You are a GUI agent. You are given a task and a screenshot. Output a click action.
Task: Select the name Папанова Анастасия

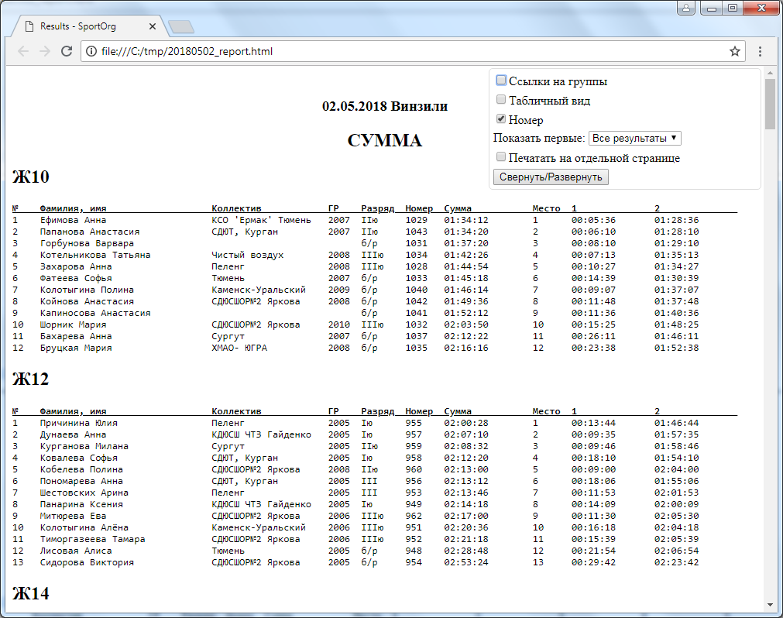(90, 232)
